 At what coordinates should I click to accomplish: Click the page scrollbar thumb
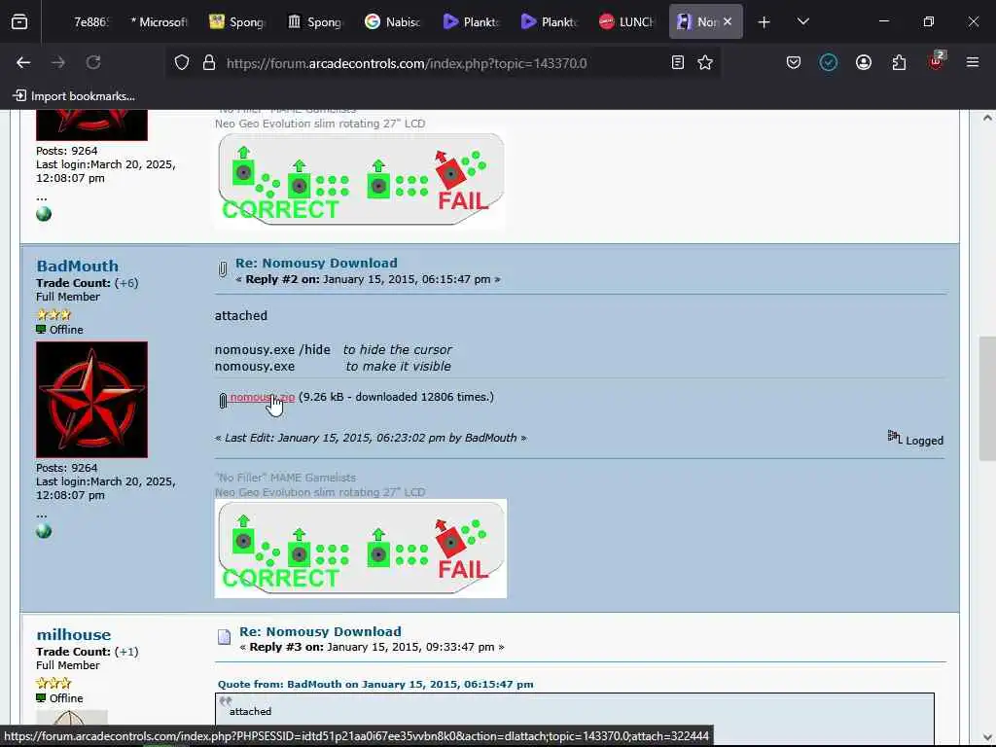click(987, 399)
